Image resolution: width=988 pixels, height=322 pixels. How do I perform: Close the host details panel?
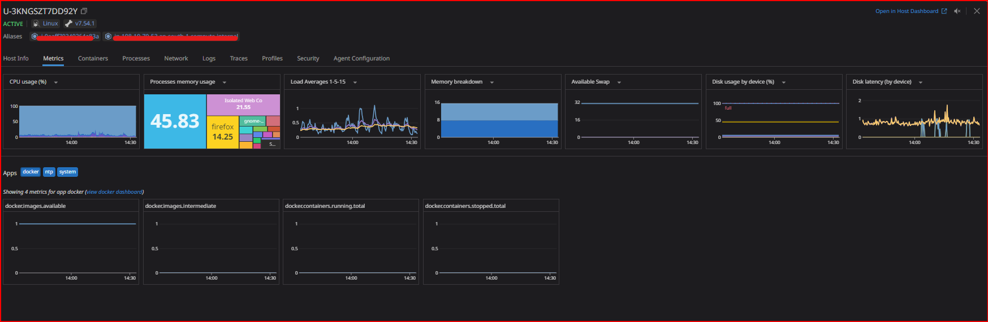click(977, 11)
